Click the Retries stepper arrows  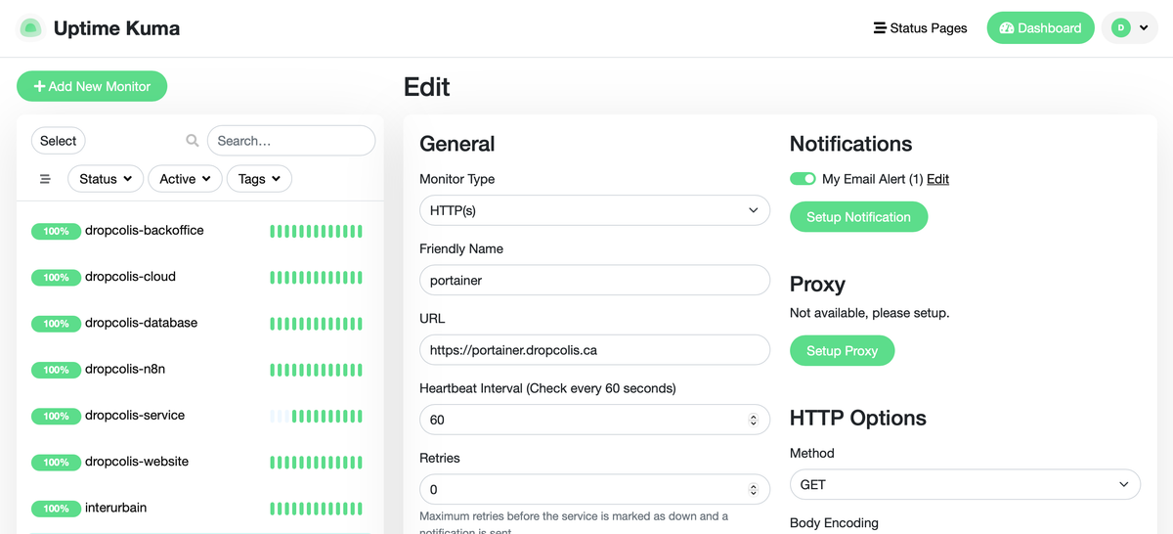[x=753, y=489]
